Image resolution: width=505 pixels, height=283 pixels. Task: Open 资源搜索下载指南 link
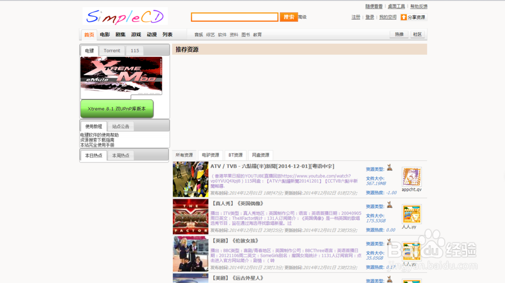click(x=97, y=140)
